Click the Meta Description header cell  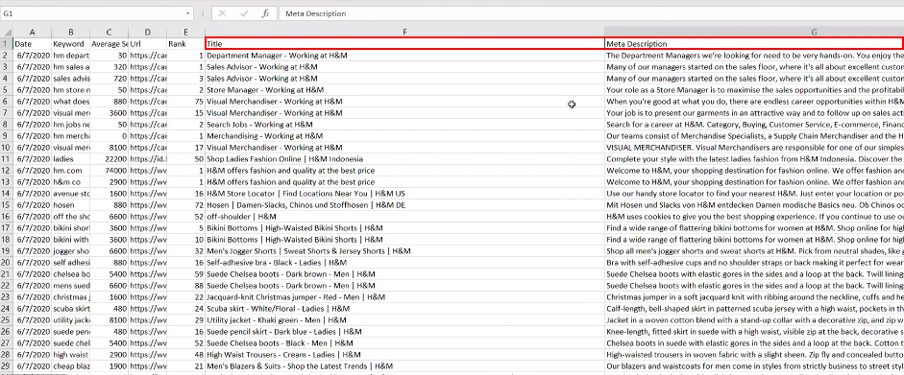click(754, 43)
